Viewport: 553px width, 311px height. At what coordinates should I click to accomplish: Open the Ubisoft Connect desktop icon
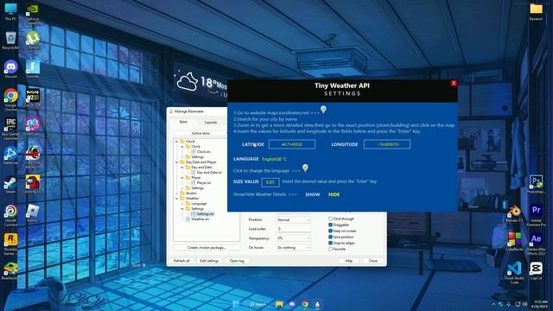point(10,215)
